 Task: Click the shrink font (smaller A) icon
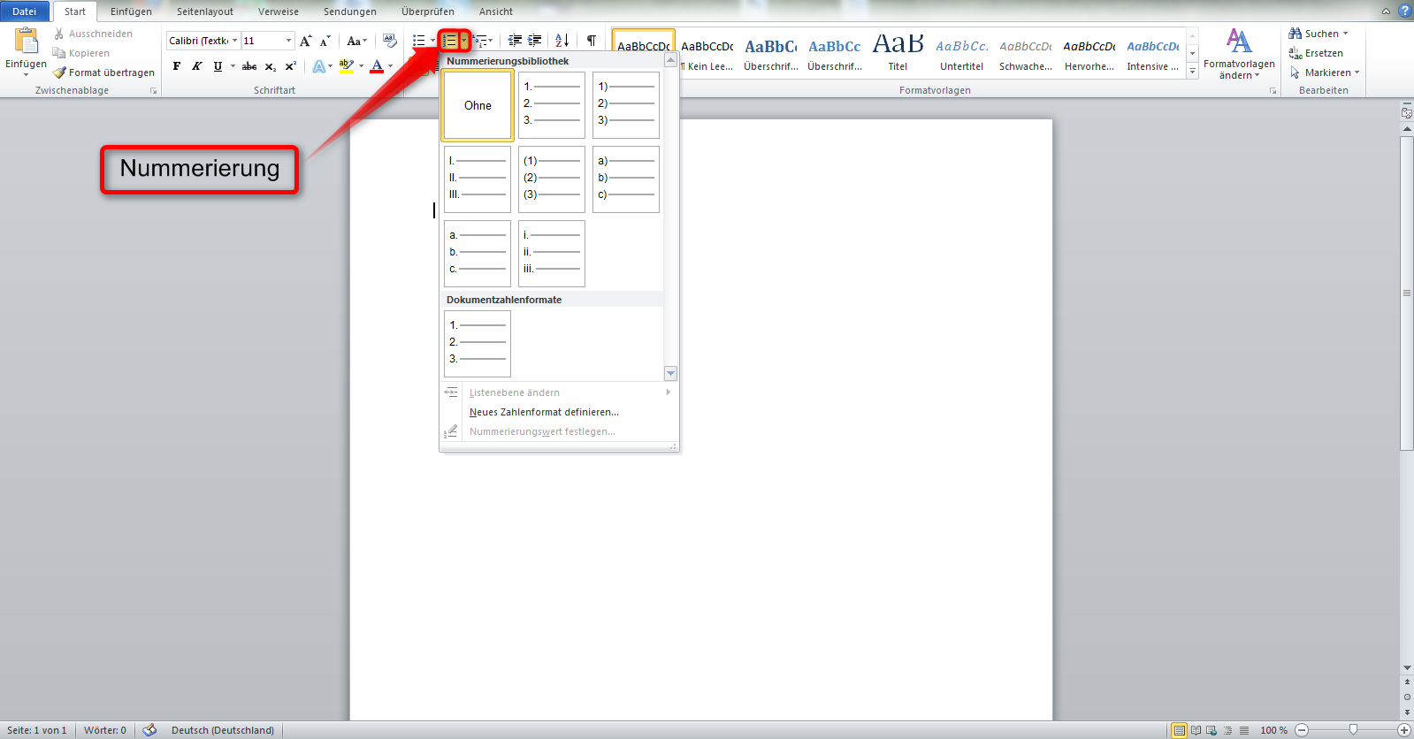(x=325, y=41)
